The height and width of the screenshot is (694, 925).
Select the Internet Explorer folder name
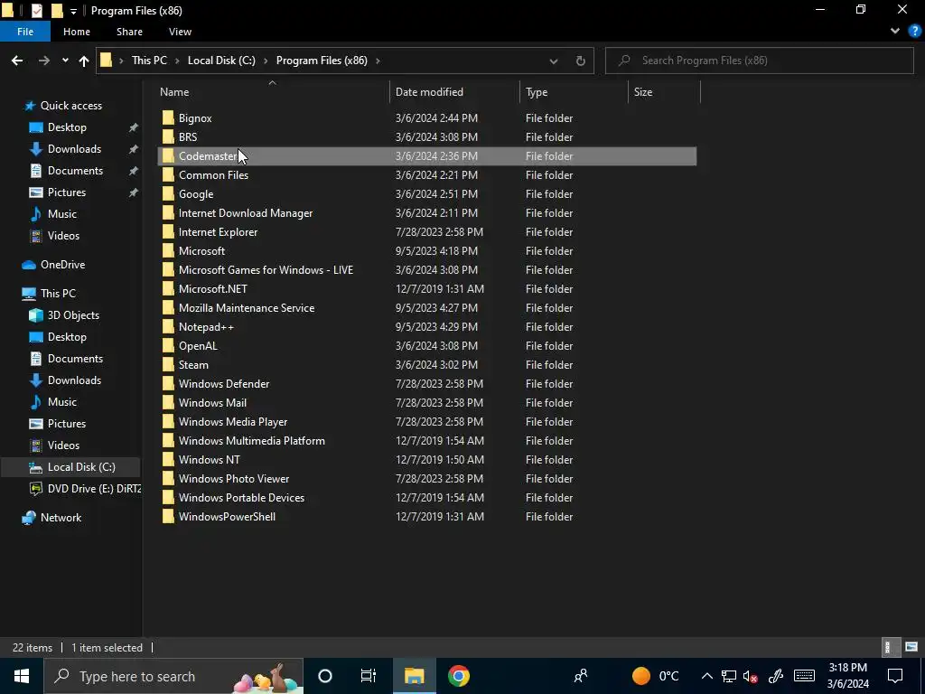(219, 232)
